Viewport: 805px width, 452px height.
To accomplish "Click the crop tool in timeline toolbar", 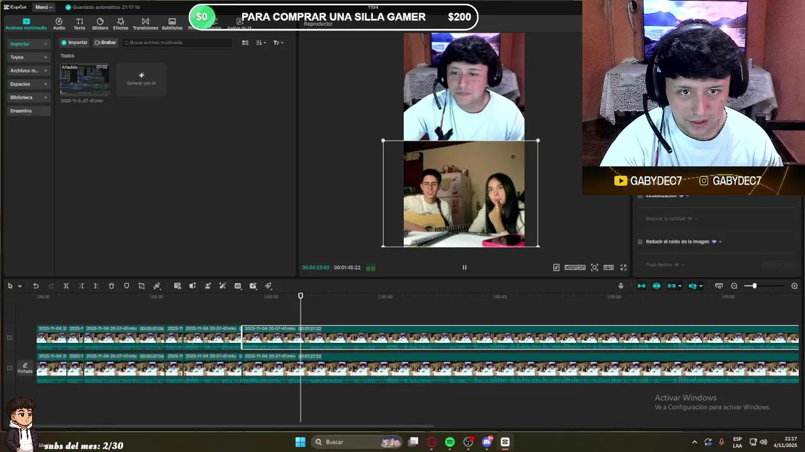I will pyautogui.click(x=142, y=286).
